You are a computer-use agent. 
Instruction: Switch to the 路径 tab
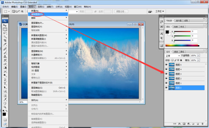point(182,52)
